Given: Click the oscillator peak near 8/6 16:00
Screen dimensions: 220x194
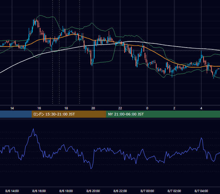Looking at the screenshot, I should coord(33,129).
